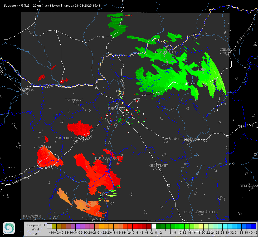This screenshot has width=258, height=237.
Task: Click the white zero-velocity swatch in the legend
Action: (154, 226)
